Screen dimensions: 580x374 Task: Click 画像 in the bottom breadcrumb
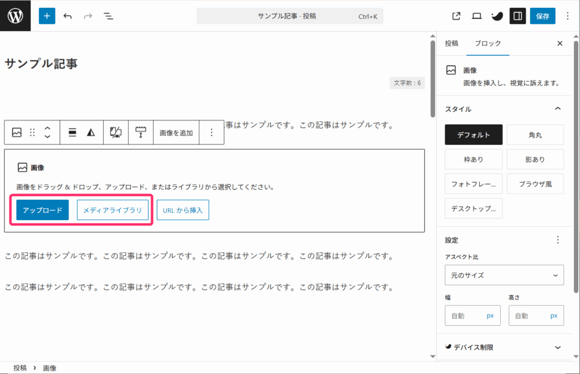coord(50,368)
